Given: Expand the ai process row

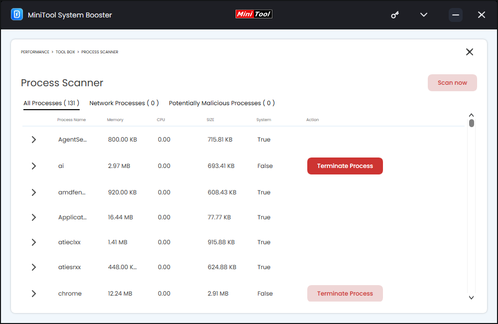Looking at the screenshot, I should pyautogui.click(x=34, y=166).
